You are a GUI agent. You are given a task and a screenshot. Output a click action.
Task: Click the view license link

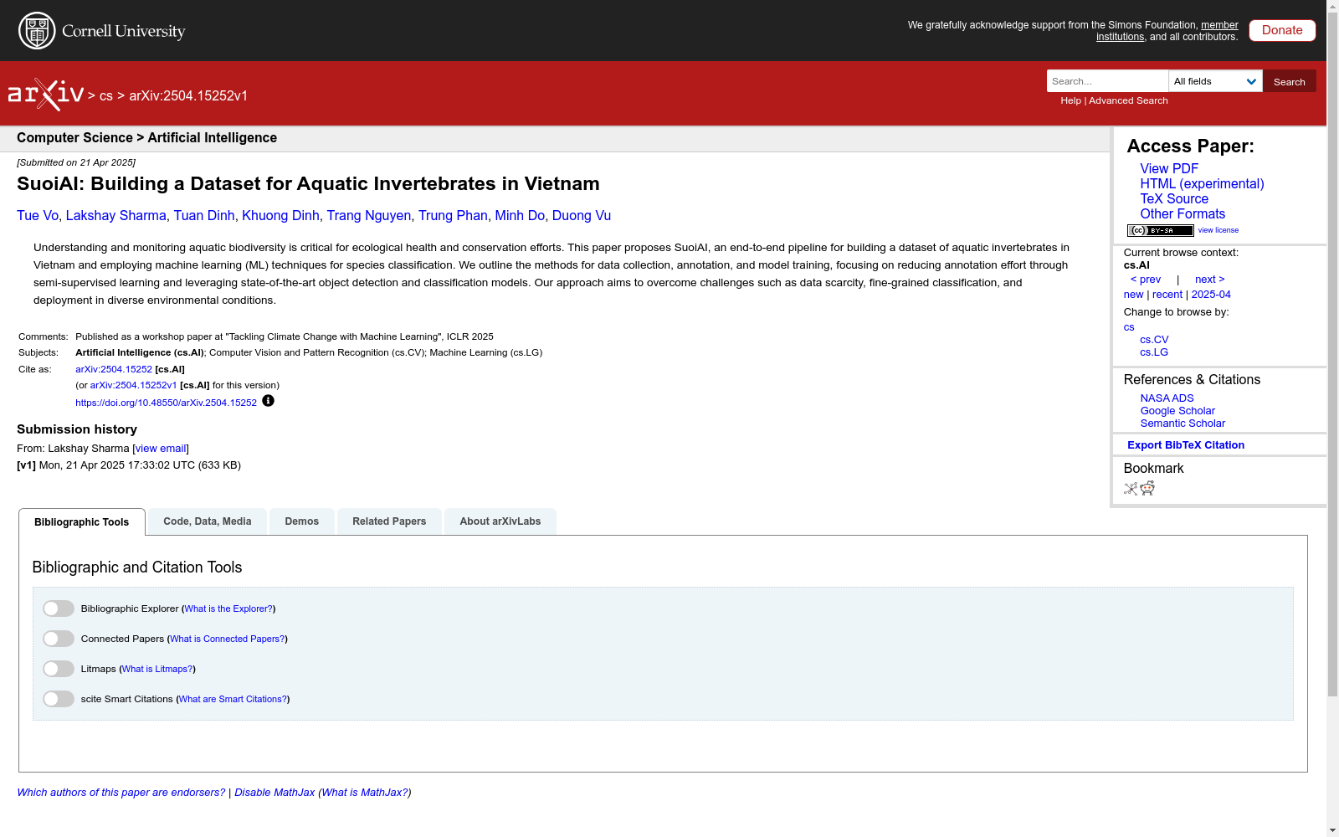coord(1218,230)
